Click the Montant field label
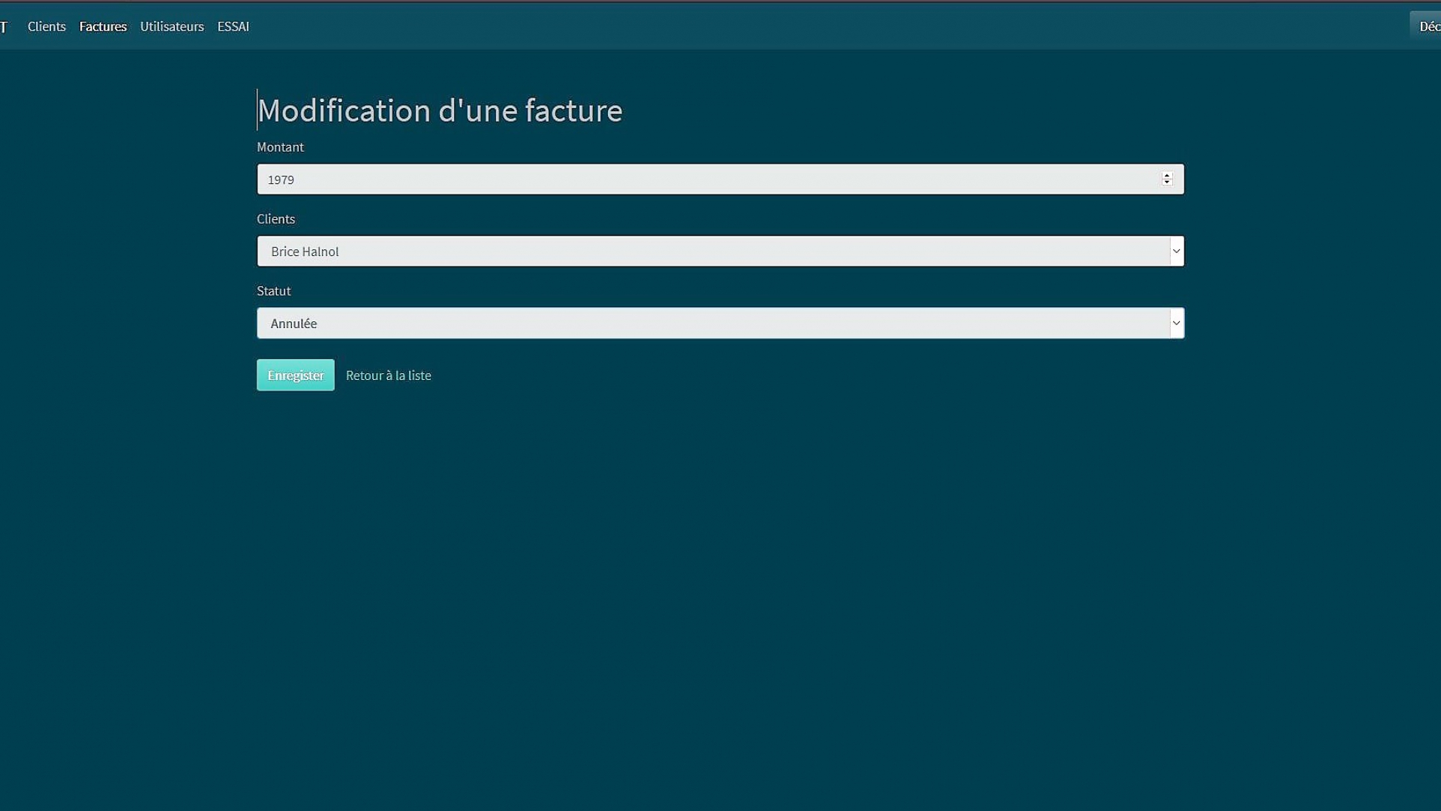The height and width of the screenshot is (811, 1441). (x=280, y=147)
